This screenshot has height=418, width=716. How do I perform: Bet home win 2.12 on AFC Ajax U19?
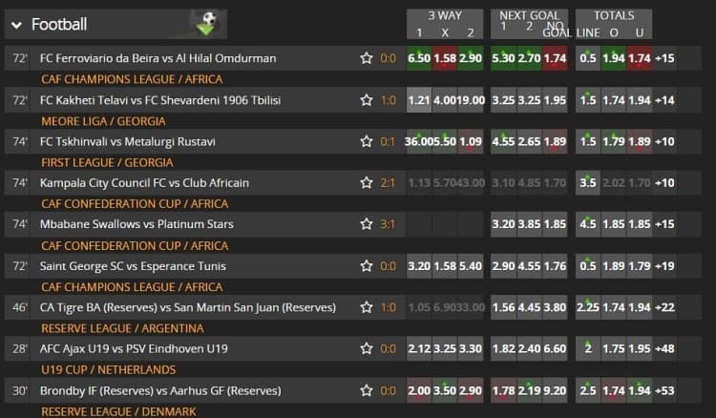[419, 348]
